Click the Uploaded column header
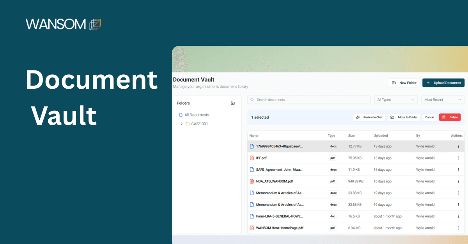468x244 pixels. 381,136
